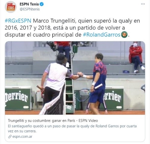Open the three-dot more options menu

tap(143, 4)
